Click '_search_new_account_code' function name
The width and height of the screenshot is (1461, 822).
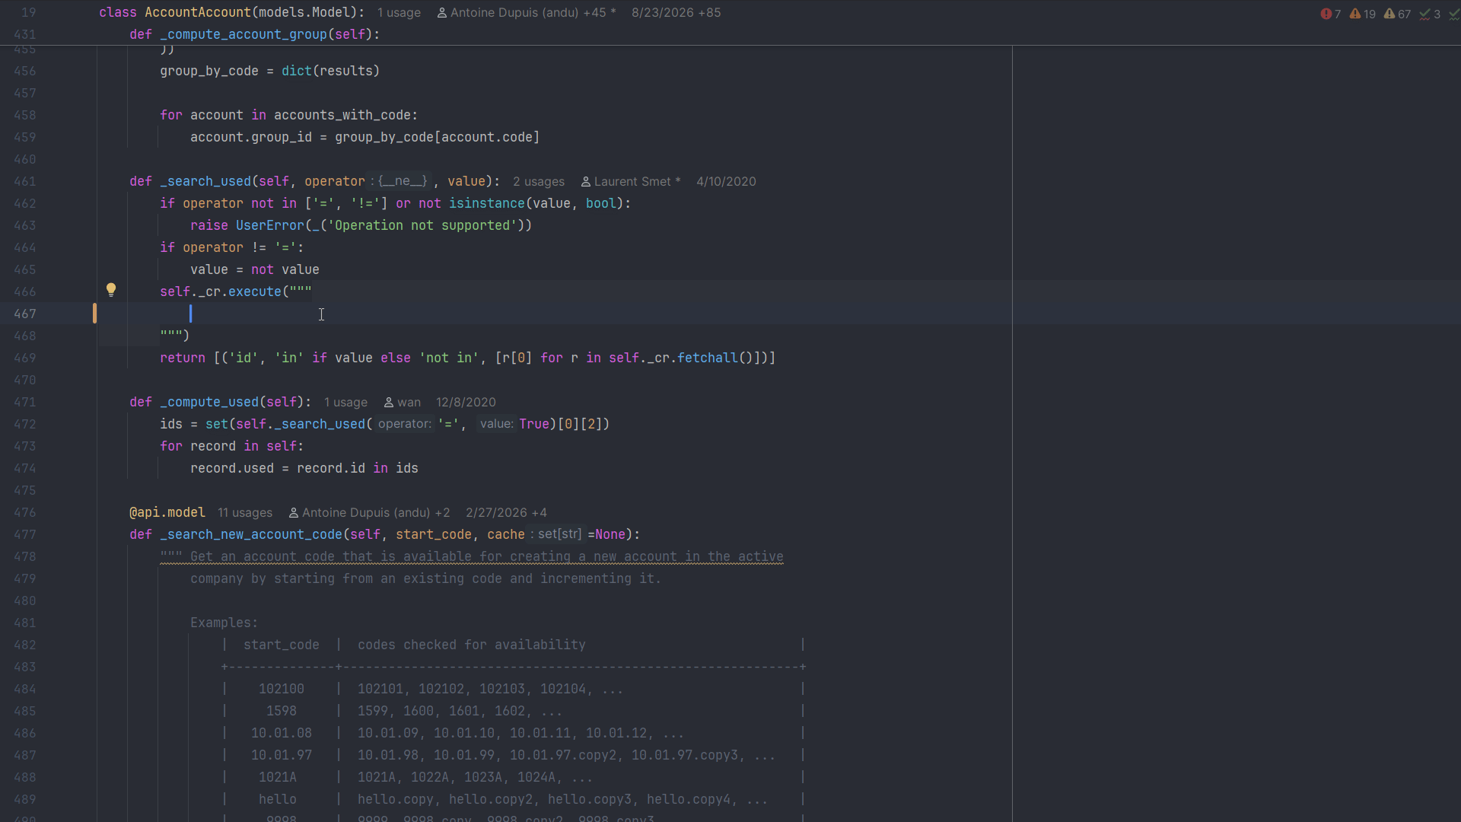(251, 535)
